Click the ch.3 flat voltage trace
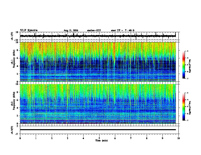201x155 pixels. pyautogui.click(x=98, y=130)
